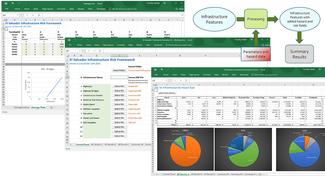Open Customize Quick Access Toolbar in Damage.xlsx window
This screenshot has width=325, height=176.
[x=26, y=3]
